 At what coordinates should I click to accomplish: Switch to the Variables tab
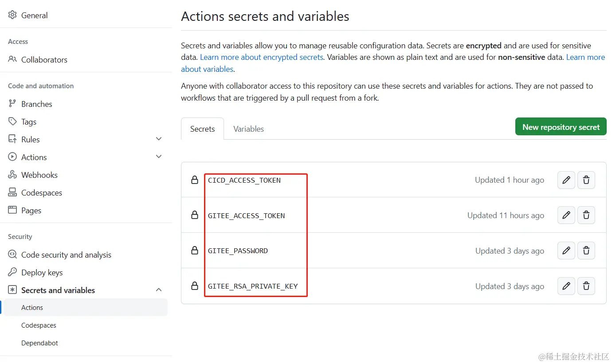pos(248,129)
